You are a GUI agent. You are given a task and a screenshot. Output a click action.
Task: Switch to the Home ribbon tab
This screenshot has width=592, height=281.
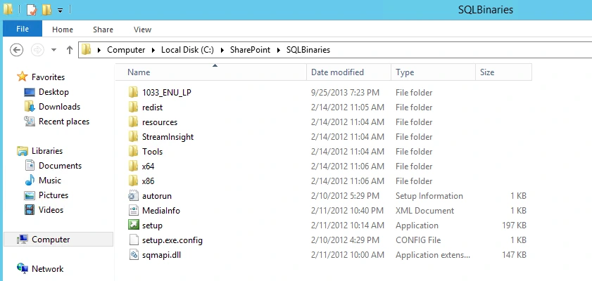pyautogui.click(x=63, y=30)
